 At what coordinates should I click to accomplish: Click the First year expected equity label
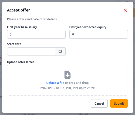(x=88, y=27)
